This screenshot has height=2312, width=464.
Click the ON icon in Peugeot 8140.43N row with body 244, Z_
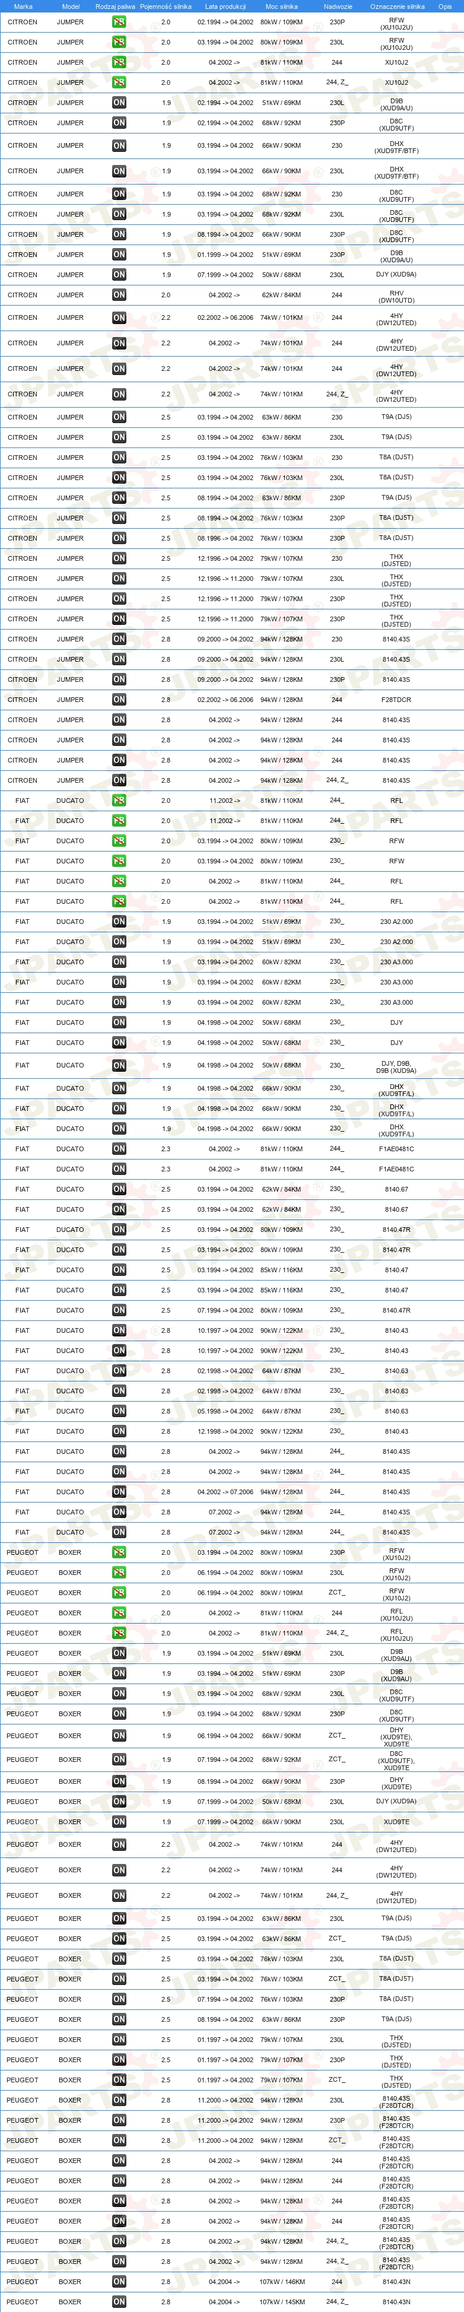119,2302
